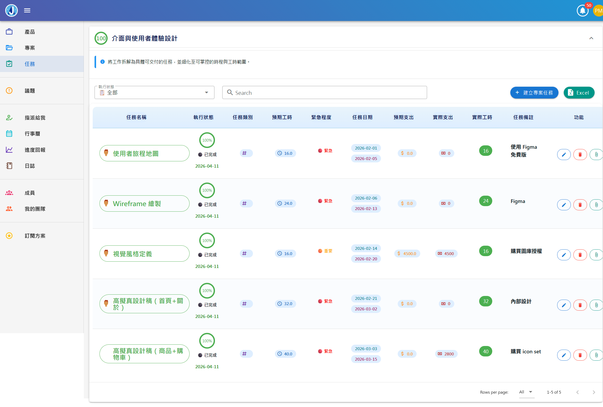Open attachments for 視覺風格定義 task
The image size is (603, 407).
596,255
